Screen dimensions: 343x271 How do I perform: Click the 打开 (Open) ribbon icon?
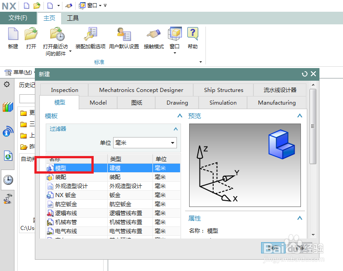click(x=31, y=34)
